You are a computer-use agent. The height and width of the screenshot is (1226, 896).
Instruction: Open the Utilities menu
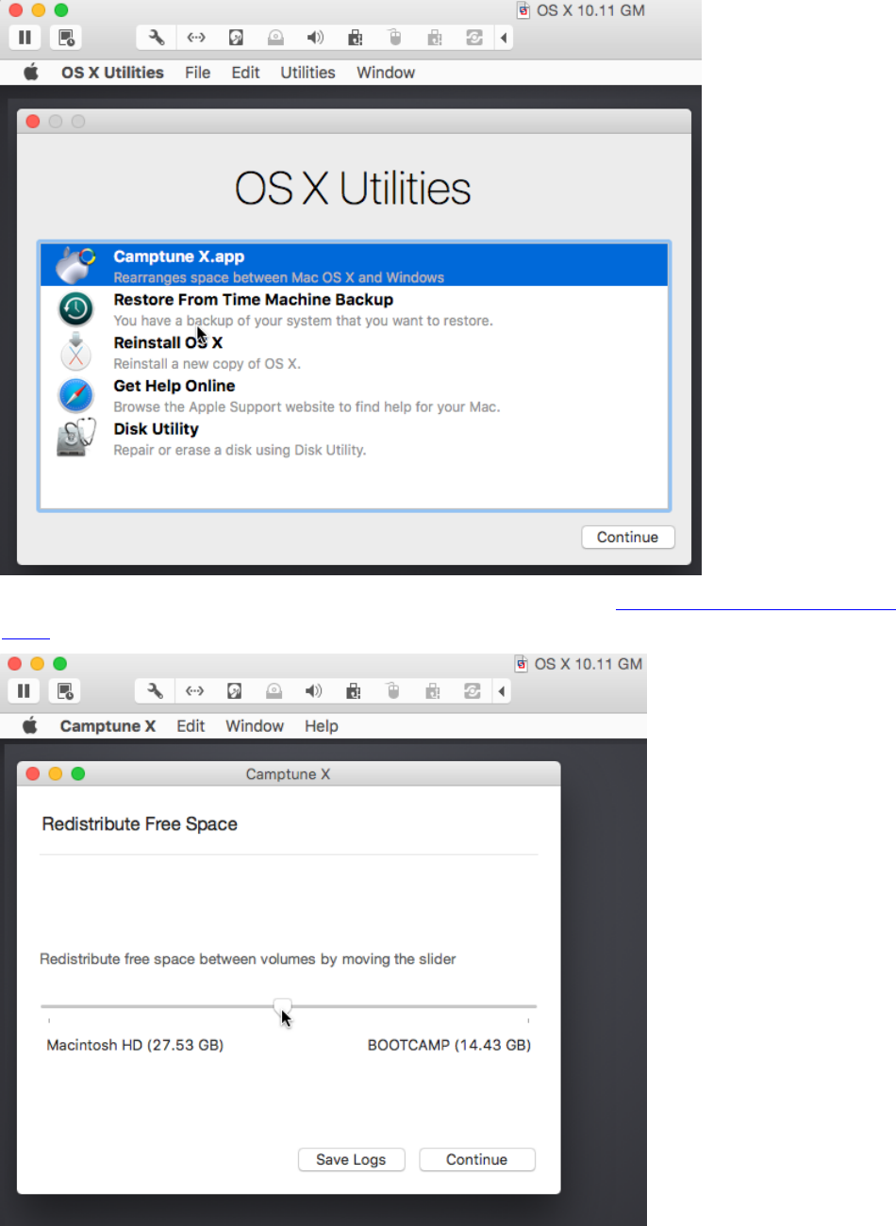tap(307, 73)
